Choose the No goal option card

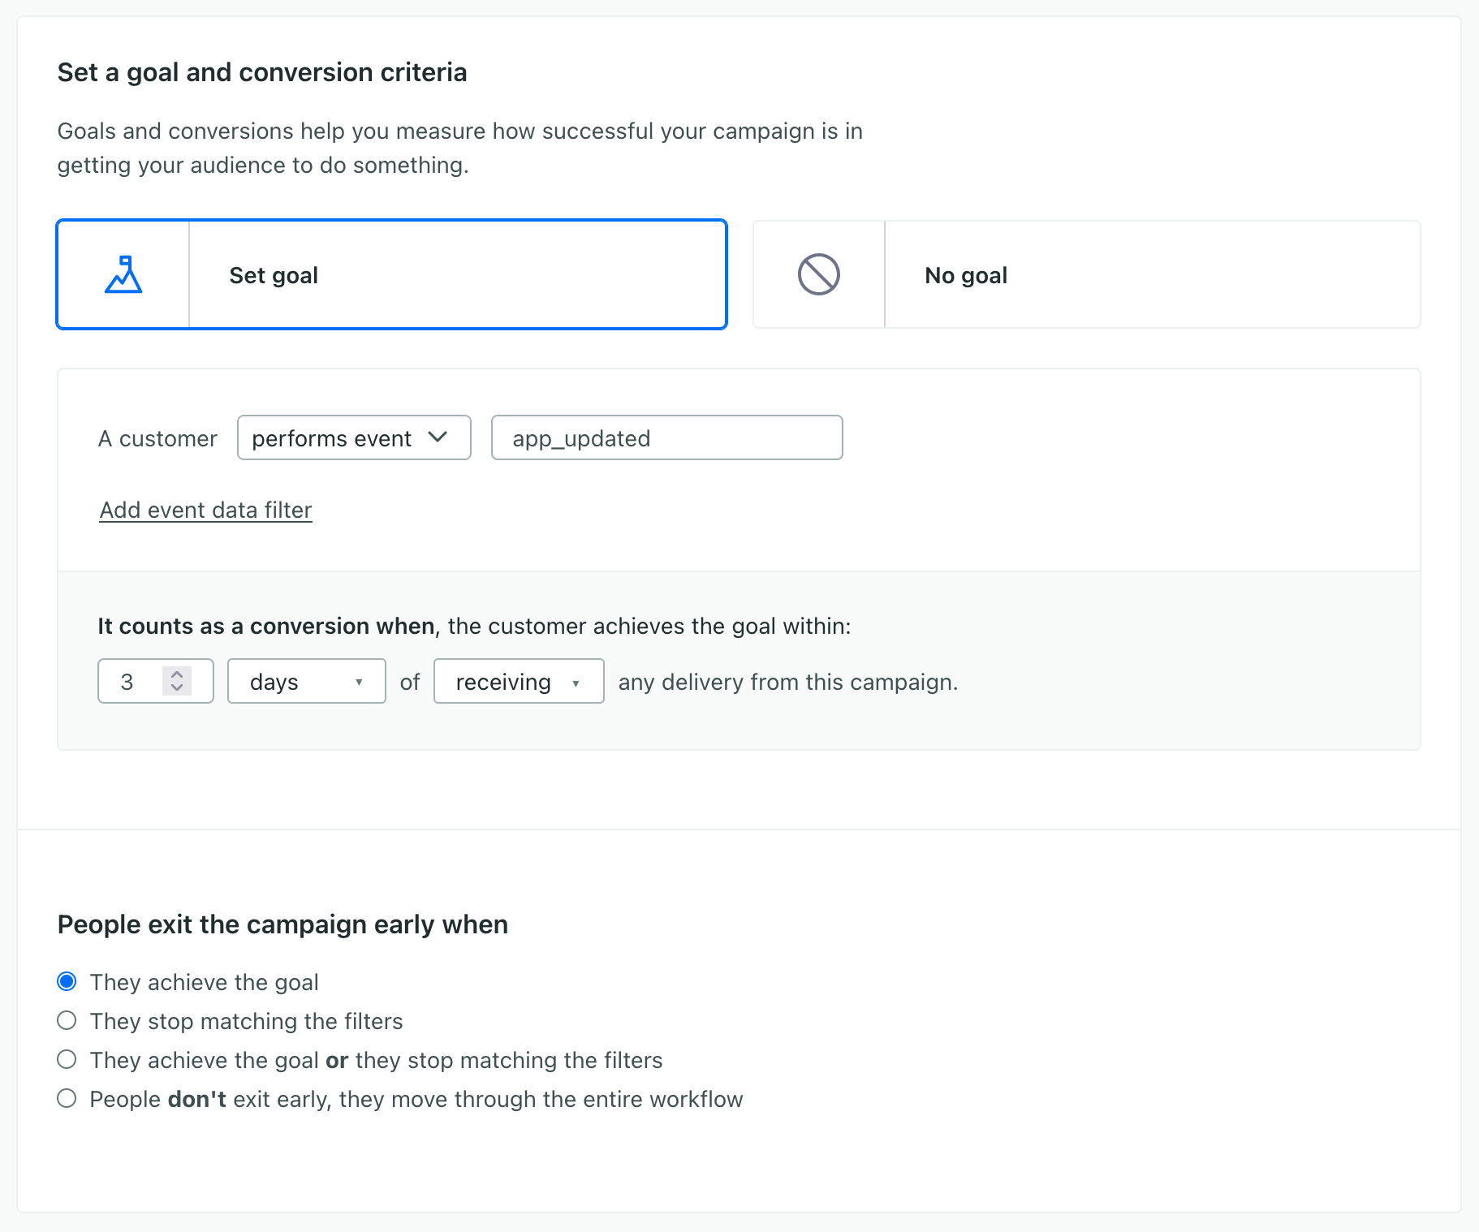tap(1087, 274)
